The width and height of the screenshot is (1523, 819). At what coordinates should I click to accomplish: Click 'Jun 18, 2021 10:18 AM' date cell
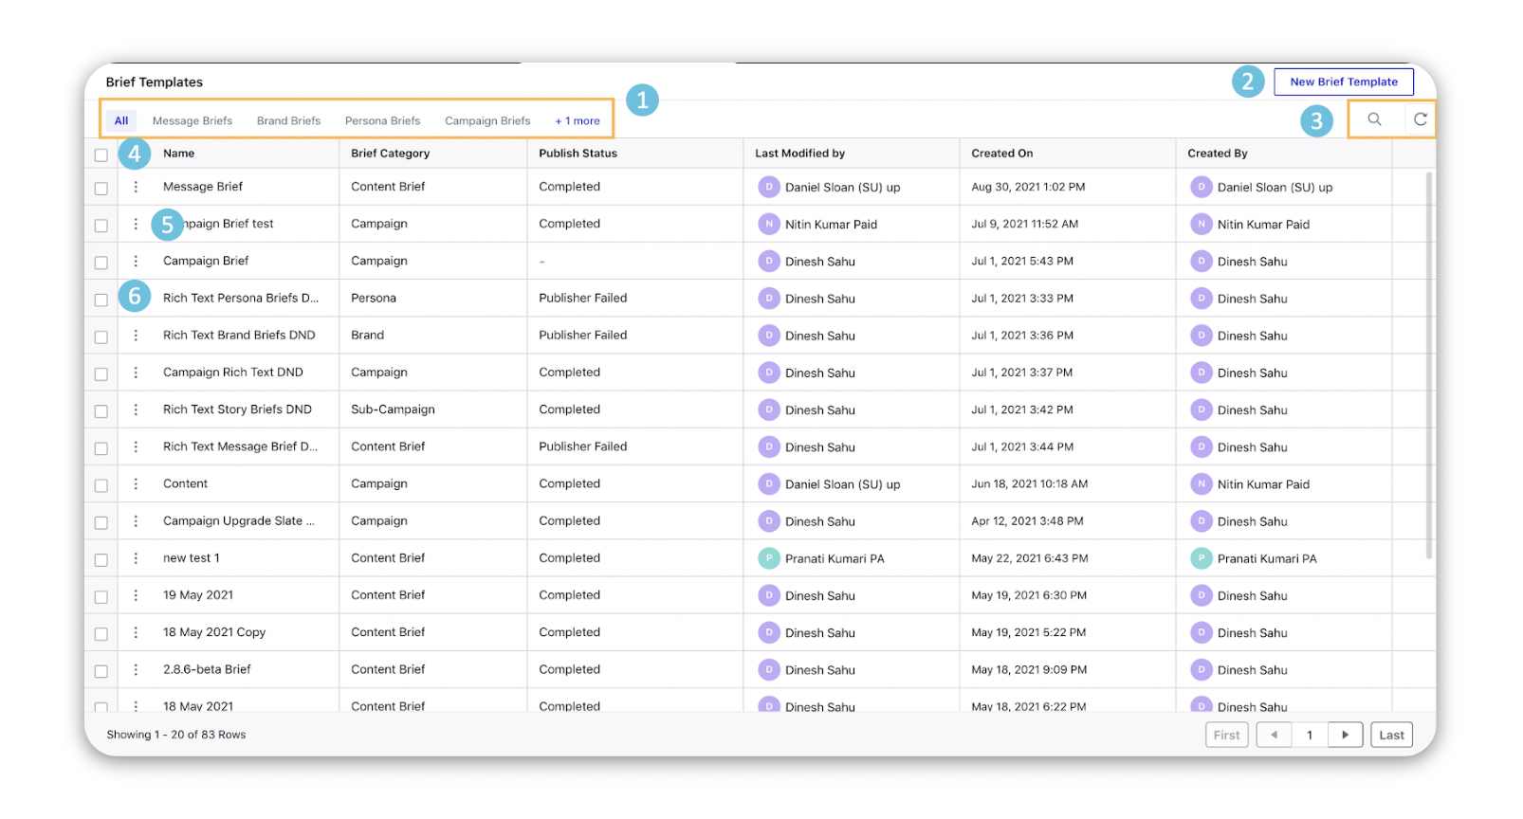(1029, 483)
